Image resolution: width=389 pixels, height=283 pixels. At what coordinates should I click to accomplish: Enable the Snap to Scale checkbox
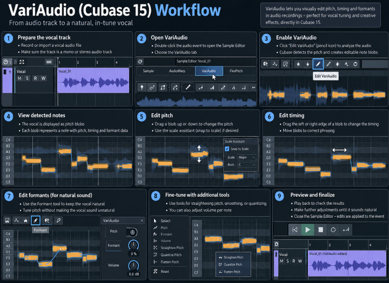point(227,149)
